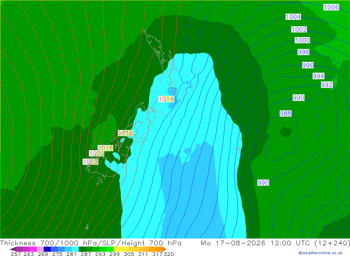Click the 269 legend value

[x=43, y=254]
